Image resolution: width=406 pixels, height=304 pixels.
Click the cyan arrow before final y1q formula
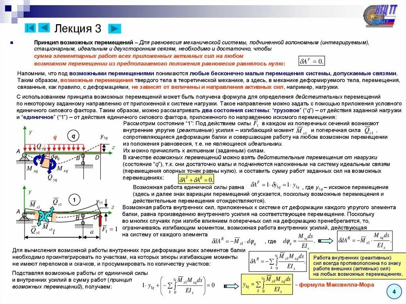[x=231, y=286]
